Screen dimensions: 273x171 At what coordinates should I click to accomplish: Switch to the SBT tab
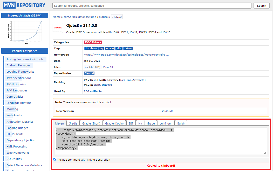coord(131,123)
